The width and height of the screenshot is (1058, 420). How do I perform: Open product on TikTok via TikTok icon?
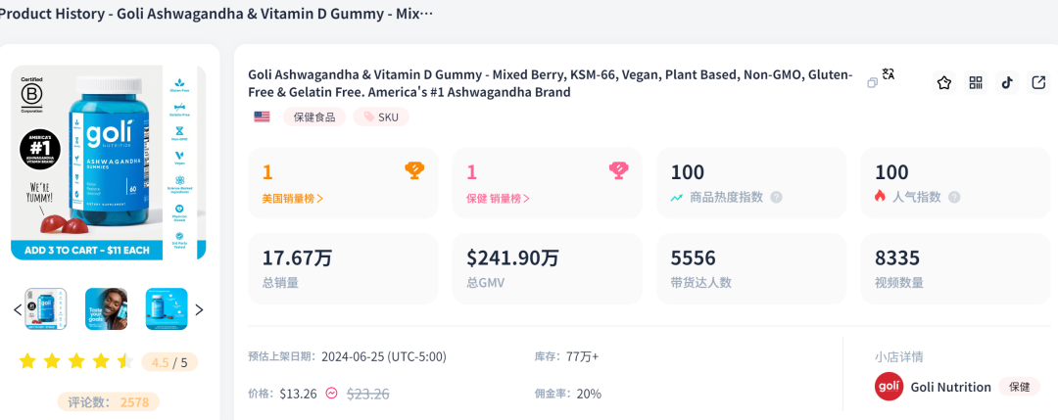click(x=1007, y=83)
